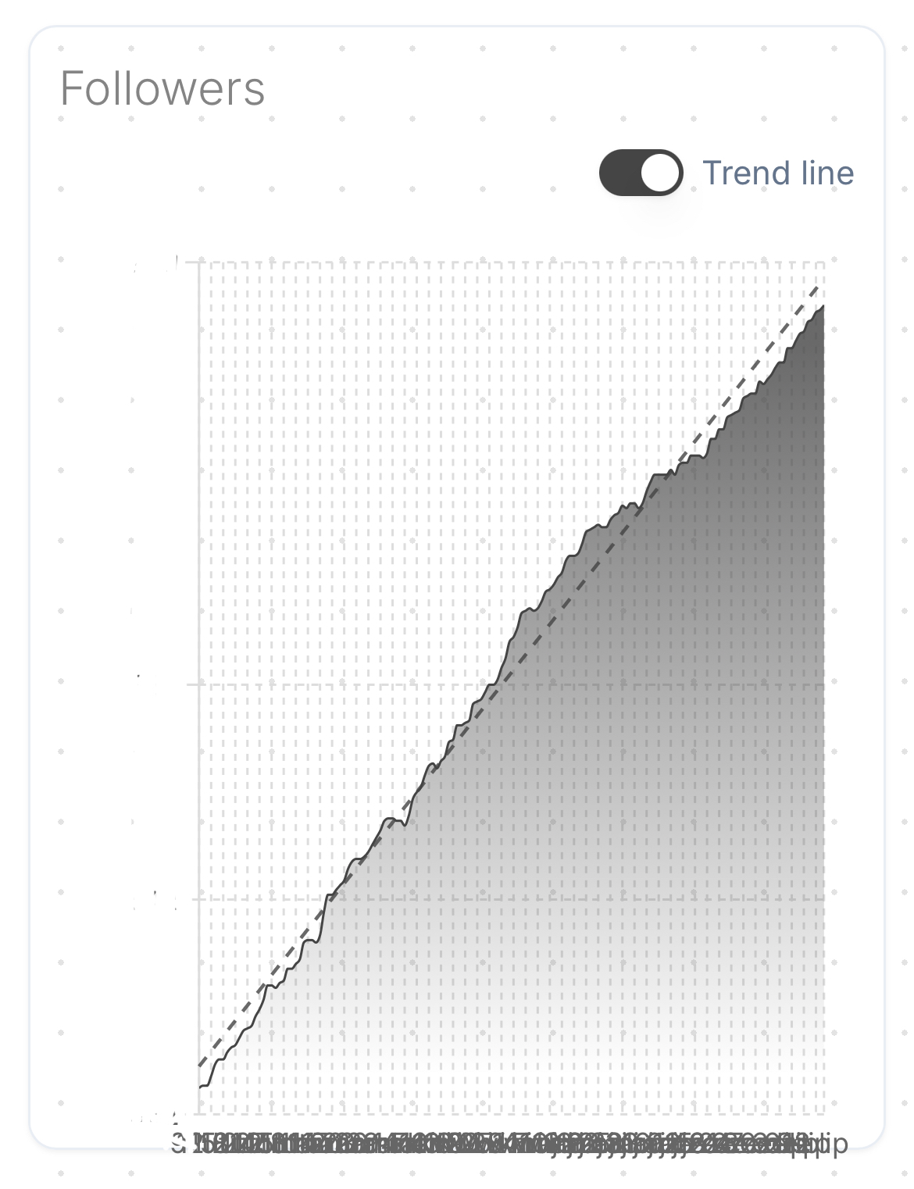Click the top end of the dashed trend line
Viewport: 914px width, 1189px height.
point(819,287)
